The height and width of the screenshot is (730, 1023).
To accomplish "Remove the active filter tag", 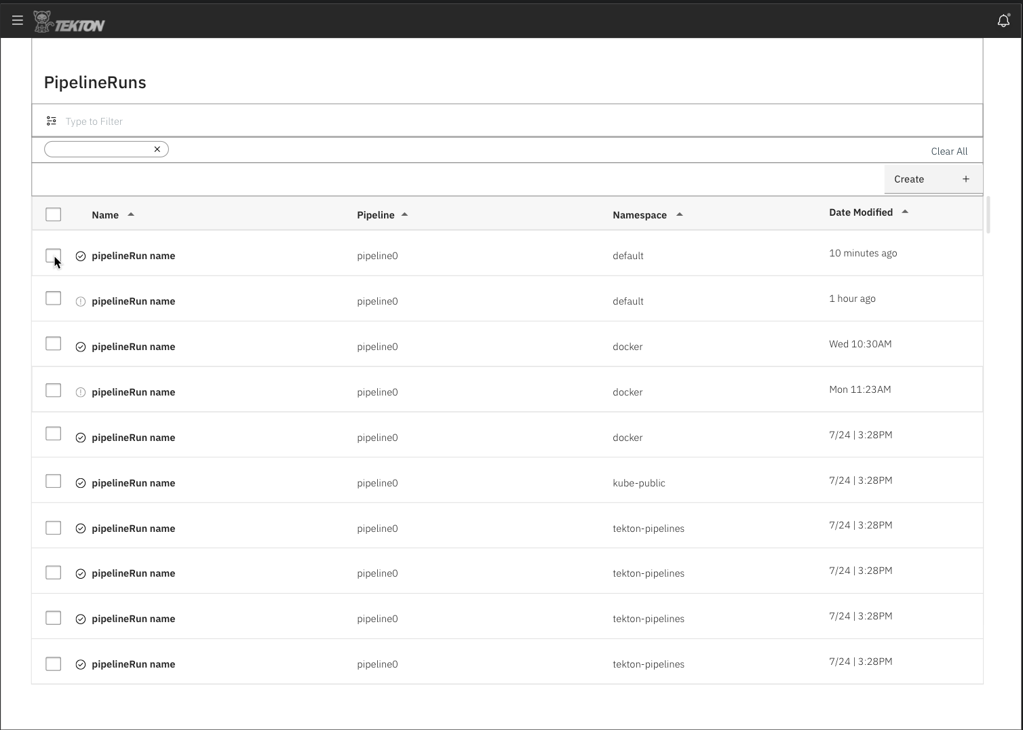I will [x=157, y=149].
